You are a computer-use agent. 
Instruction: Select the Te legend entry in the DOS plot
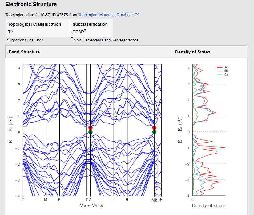coord(222,67)
